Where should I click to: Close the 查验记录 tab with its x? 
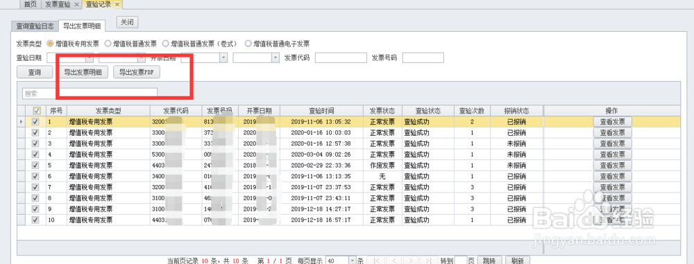pos(117,4)
